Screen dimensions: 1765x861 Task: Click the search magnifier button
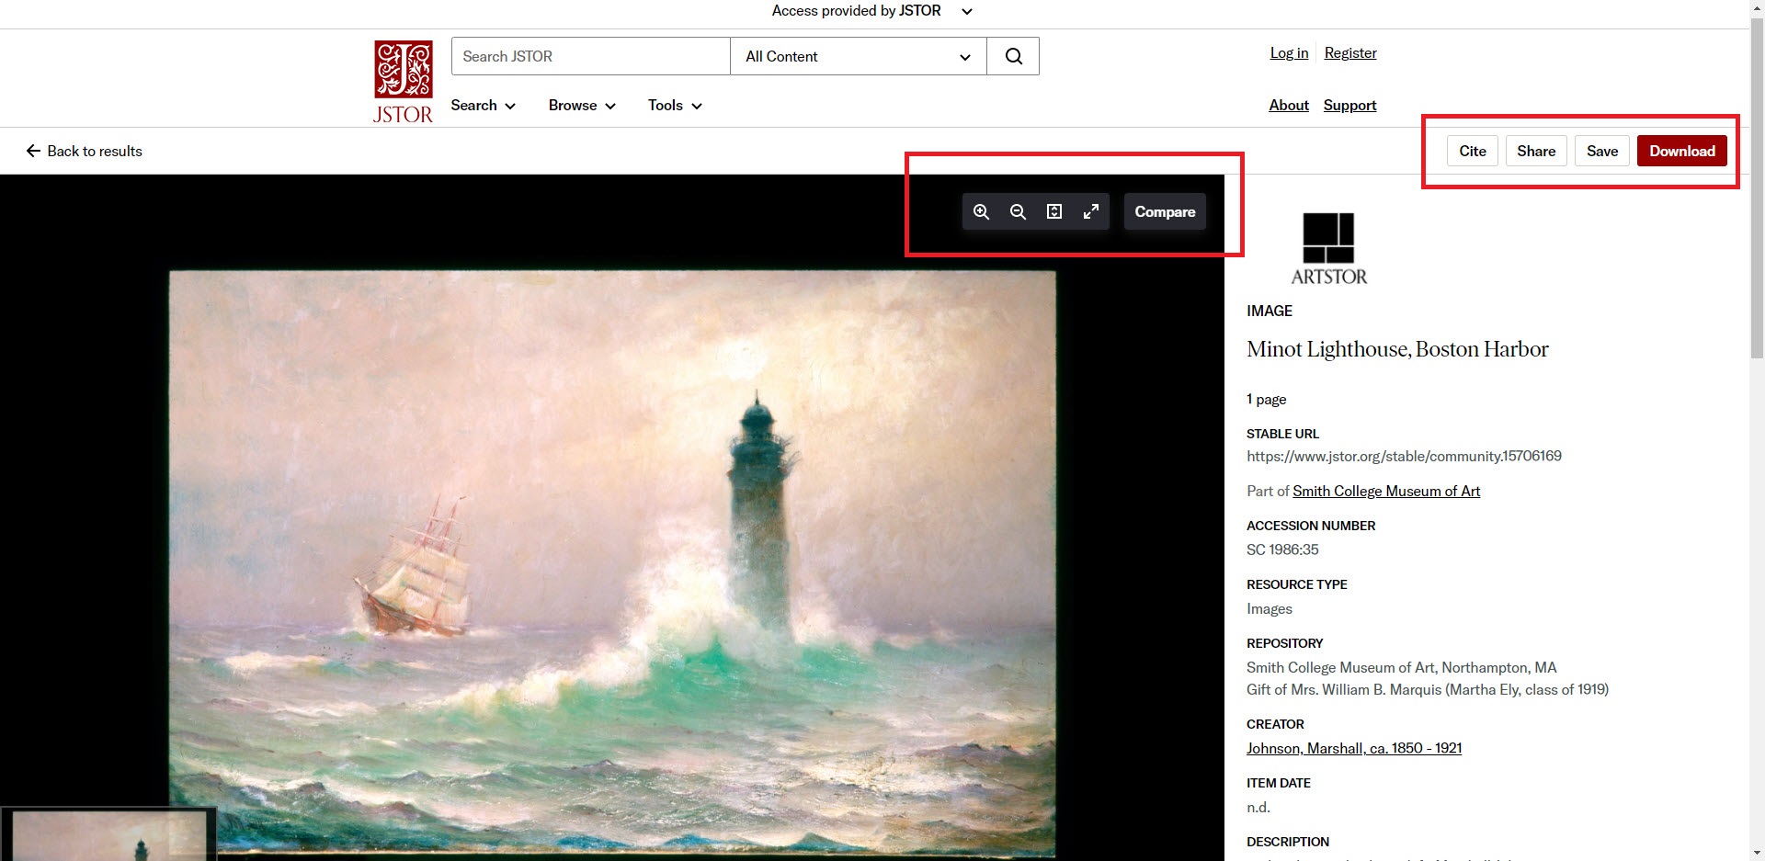pyautogui.click(x=1013, y=56)
